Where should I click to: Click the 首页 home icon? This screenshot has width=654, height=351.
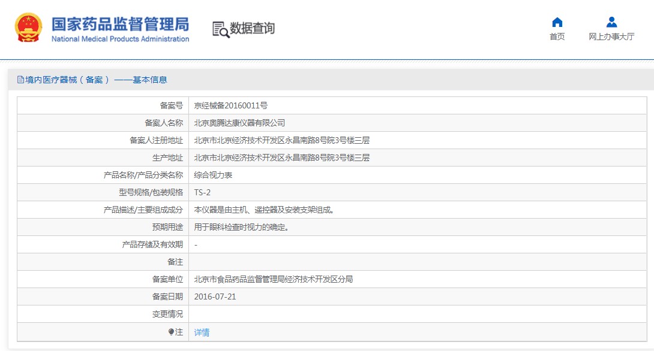[x=557, y=22]
